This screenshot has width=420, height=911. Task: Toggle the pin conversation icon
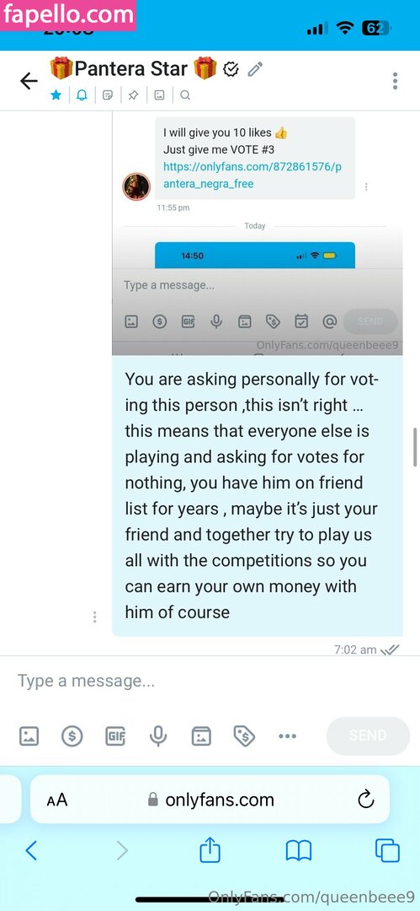point(134,95)
